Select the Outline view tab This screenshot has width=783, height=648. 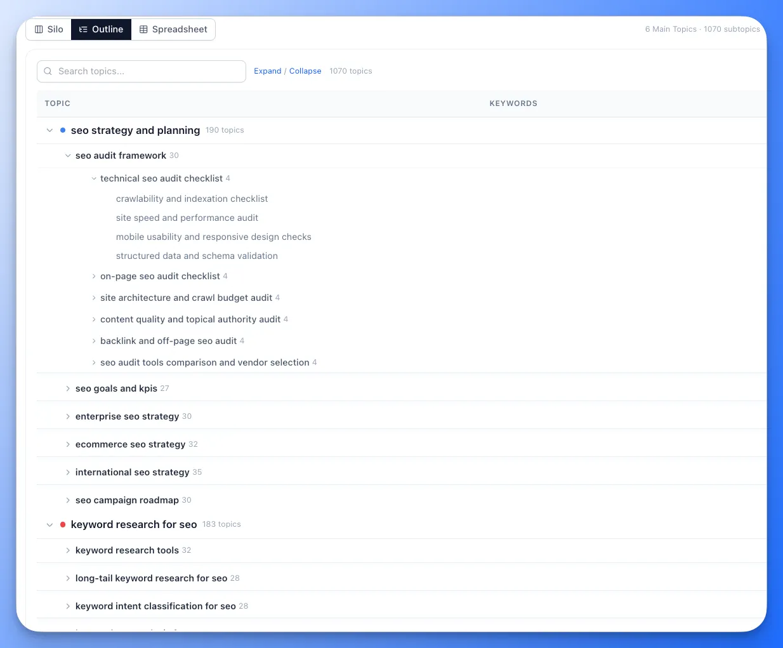[101, 29]
